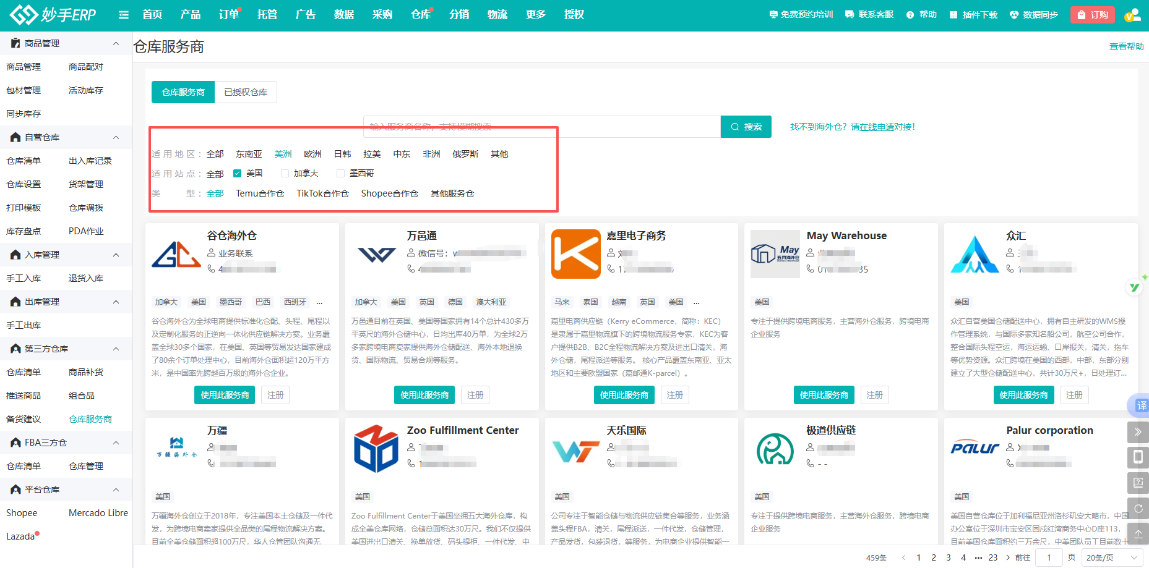The width and height of the screenshot is (1149, 568).
Task: Click the service provider name search field
Action: [541, 127]
